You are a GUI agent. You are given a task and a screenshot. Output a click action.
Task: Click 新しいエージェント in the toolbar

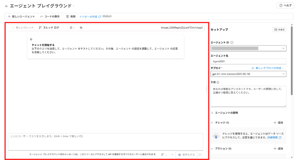point(22,17)
